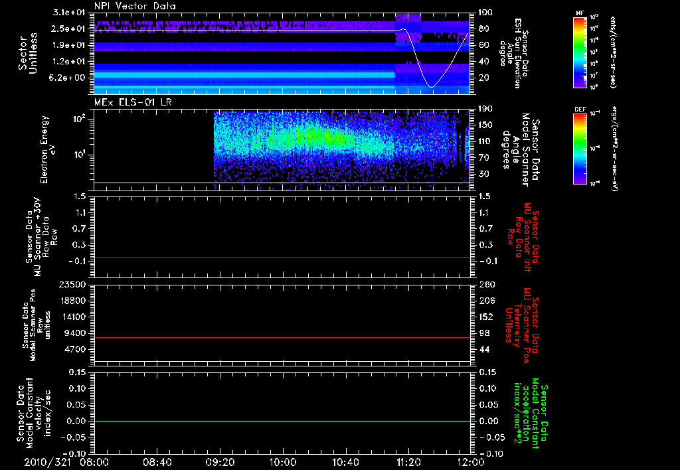Click the 23500 scanner position tick
Viewport: 680px width, 470px height.
point(72,284)
